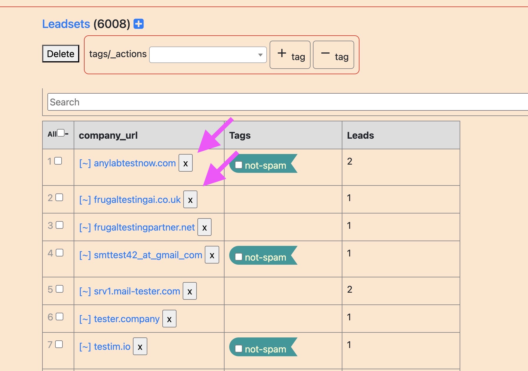Click the Delete button
Viewport: 528px width, 371px height.
[x=61, y=54]
